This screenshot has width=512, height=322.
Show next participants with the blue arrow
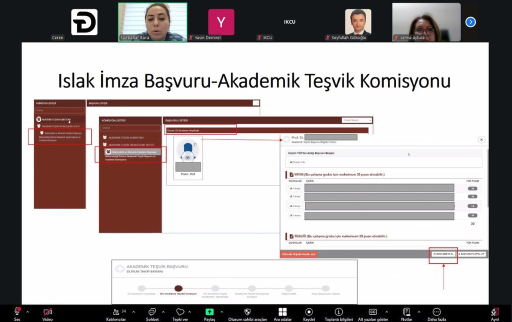[x=470, y=22]
